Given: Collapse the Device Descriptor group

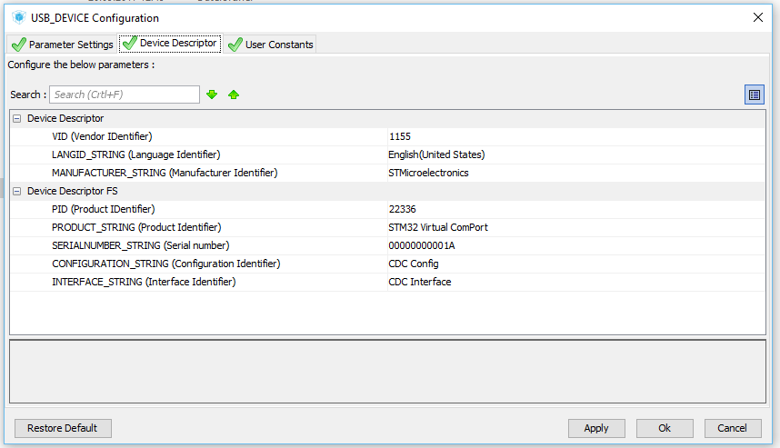Looking at the screenshot, I should click(x=17, y=118).
